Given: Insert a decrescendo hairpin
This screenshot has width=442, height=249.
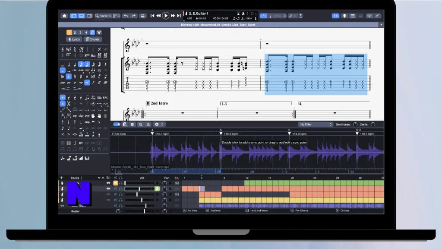Looking at the screenshot, I should tap(77, 89).
